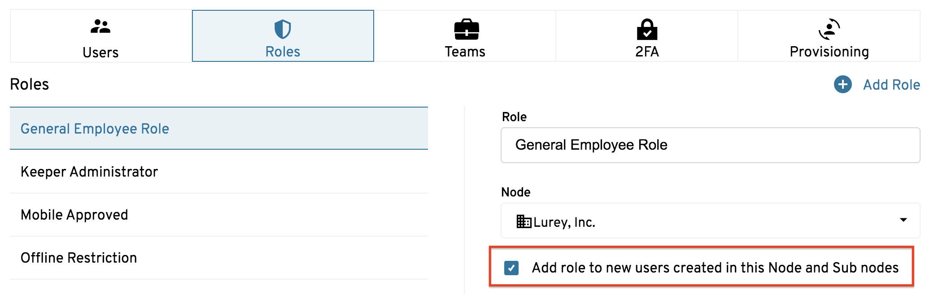The height and width of the screenshot is (294, 934).
Task: Expand the Lurey, Inc. node selector
Action: pyautogui.click(x=710, y=220)
